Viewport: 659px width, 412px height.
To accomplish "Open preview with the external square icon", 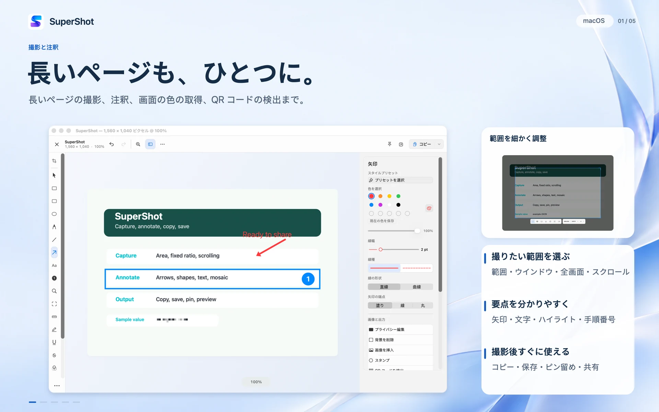I will coord(401,144).
